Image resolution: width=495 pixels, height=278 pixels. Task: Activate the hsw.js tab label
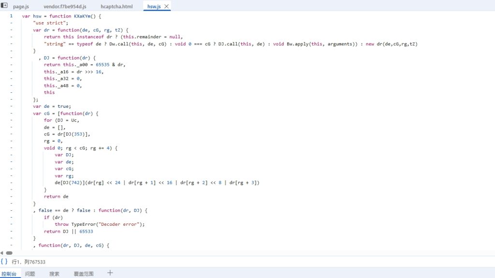point(154,7)
